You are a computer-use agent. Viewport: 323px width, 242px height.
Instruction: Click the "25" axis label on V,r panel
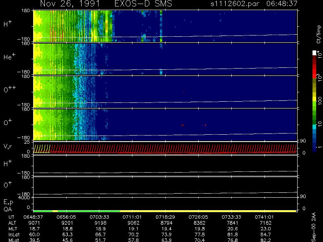point(27,142)
